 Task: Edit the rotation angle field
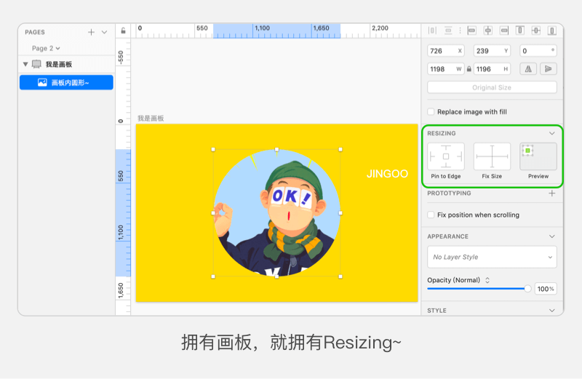538,51
